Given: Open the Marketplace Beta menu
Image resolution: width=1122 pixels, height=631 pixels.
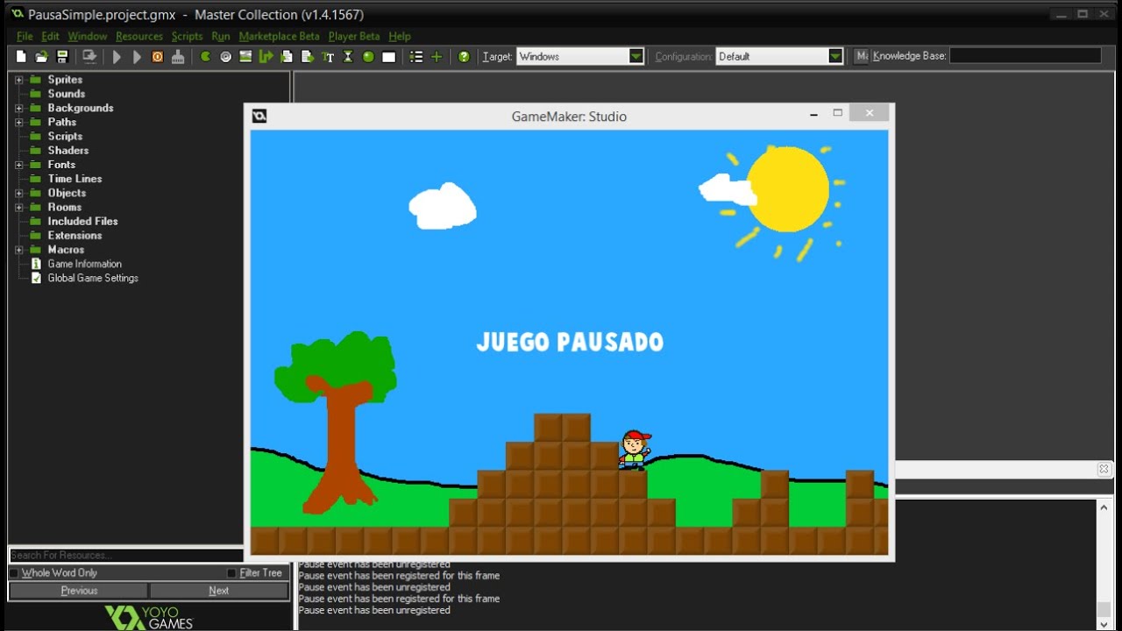Looking at the screenshot, I should [279, 36].
